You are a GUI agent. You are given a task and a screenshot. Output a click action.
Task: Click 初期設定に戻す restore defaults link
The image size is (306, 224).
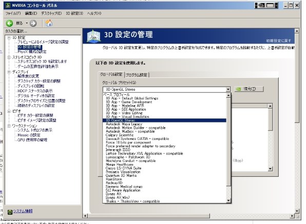click(278, 41)
